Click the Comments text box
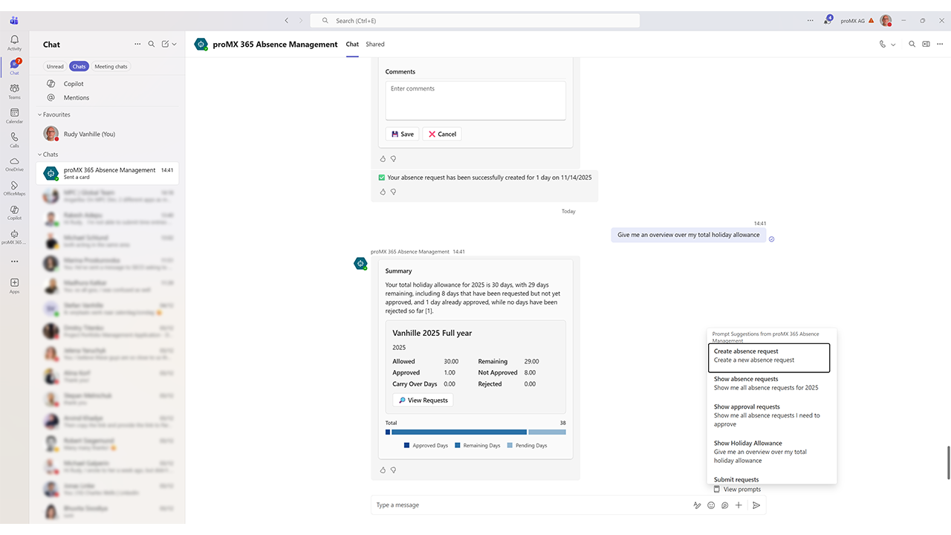Screen dimensions: 951x535 [x=475, y=100]
